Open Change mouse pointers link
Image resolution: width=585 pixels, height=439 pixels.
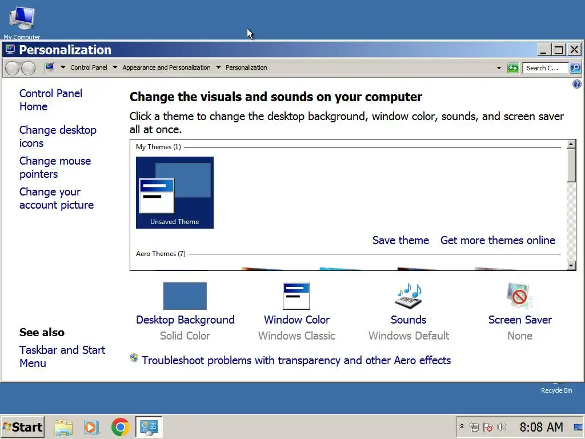(55, 167)
